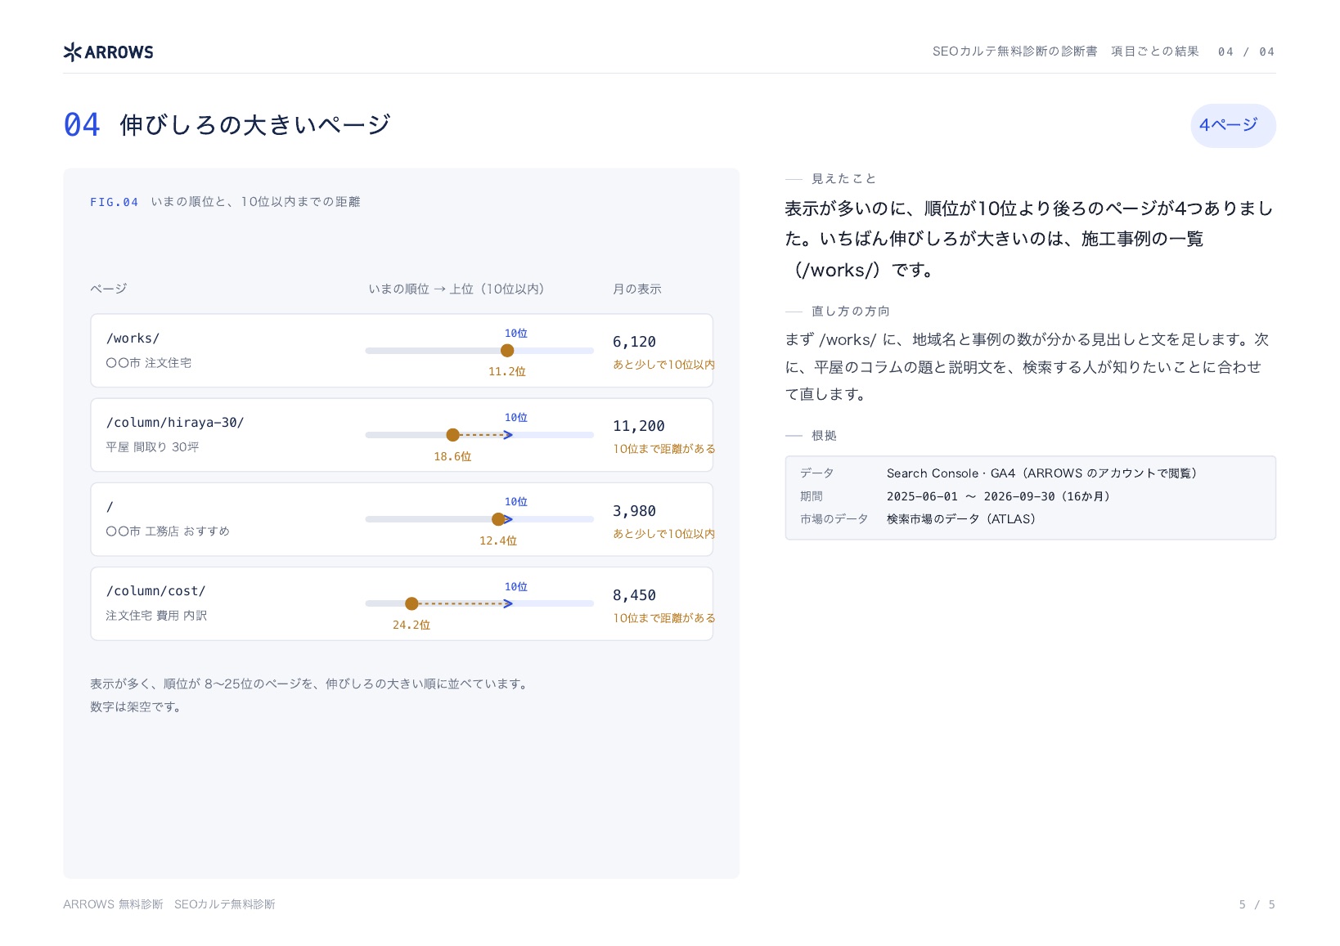Click the 直し方の方向 section label

point(850,312)
